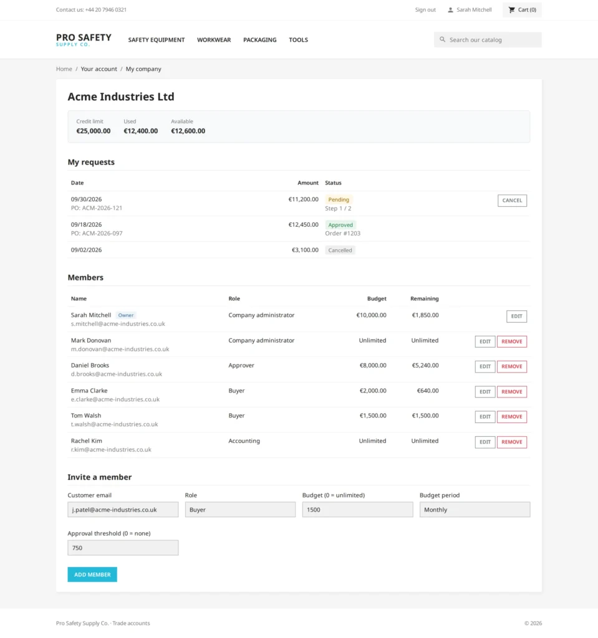Edit Mark Donovan's member settings

pyautogui.click(x=485, y=341)
